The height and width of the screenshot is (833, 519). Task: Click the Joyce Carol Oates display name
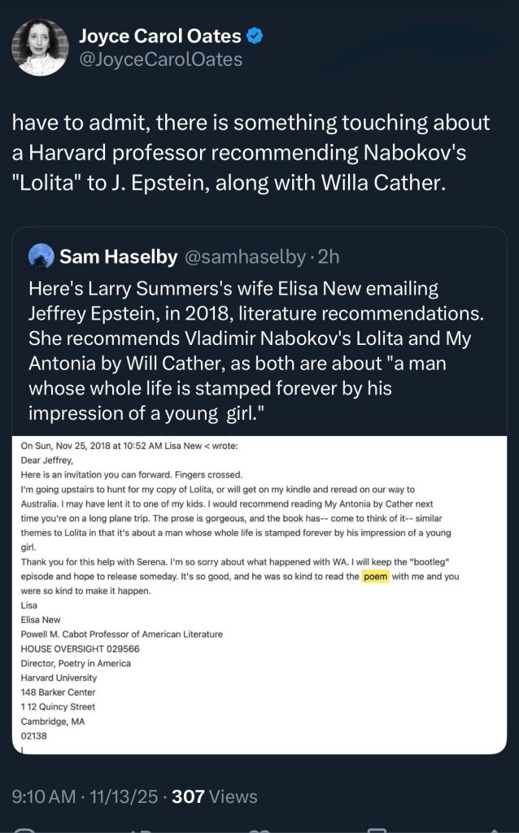[159, 36]
